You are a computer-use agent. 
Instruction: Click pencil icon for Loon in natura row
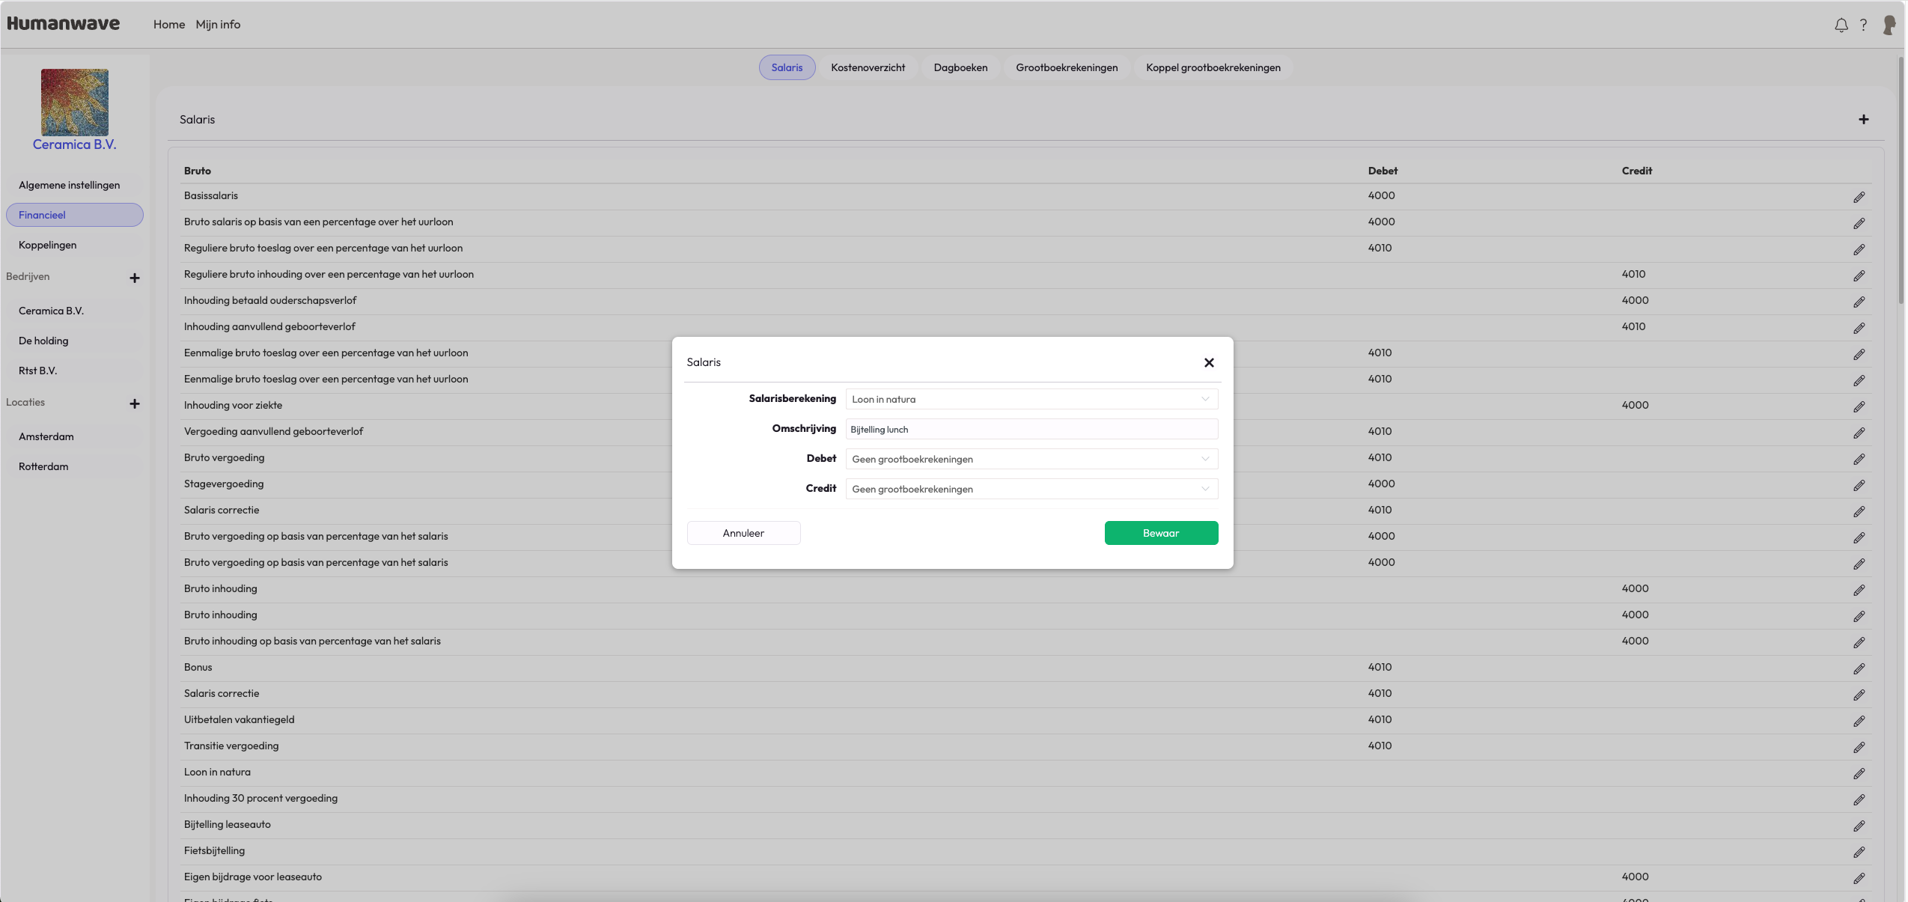click(1859, 774)
